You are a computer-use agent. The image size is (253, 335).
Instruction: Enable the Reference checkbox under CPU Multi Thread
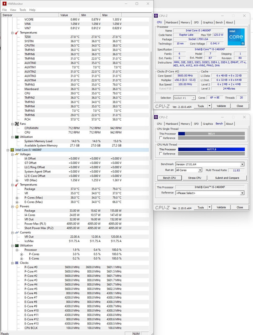(x=161, y=154)
